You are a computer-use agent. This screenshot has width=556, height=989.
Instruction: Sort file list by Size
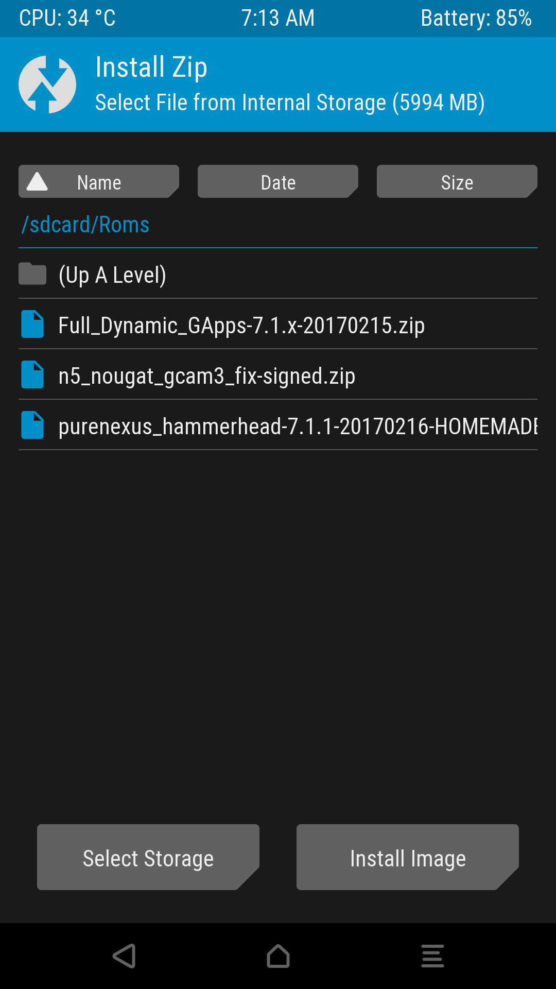coord(457,181)
